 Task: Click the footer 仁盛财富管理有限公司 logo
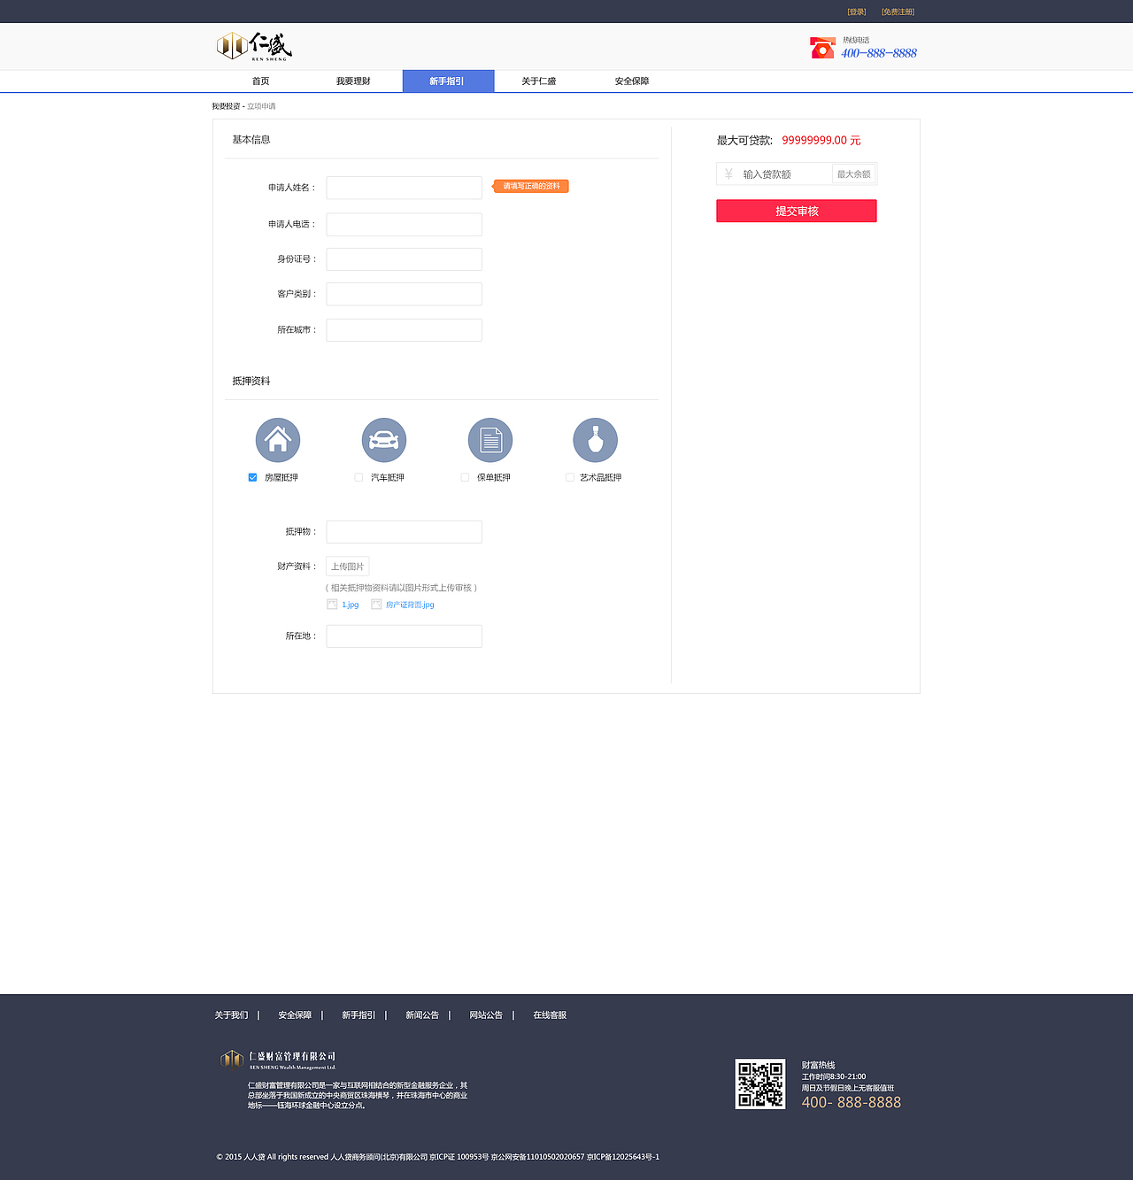pos(278,1059)
